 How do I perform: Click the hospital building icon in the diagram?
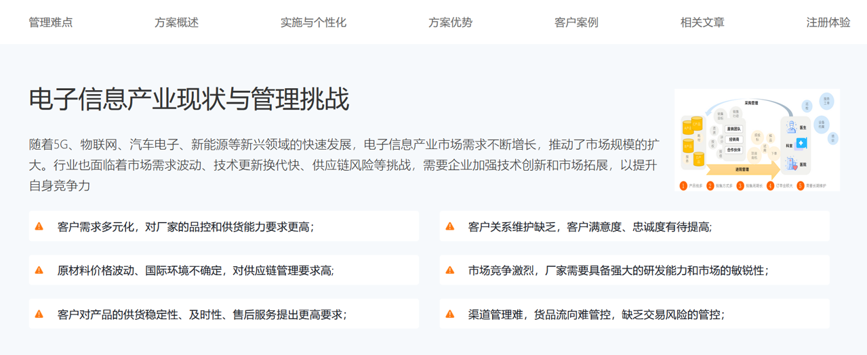[x=791, y=163]
